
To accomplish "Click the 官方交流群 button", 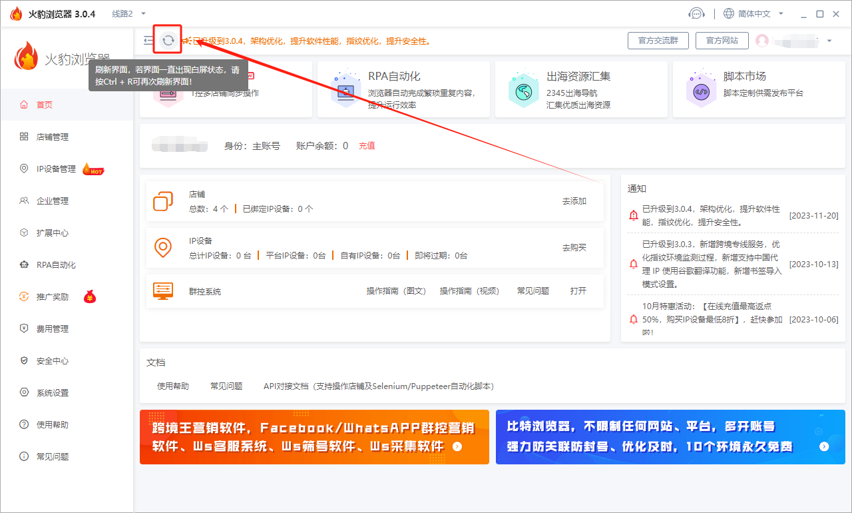I will [658, 41].
